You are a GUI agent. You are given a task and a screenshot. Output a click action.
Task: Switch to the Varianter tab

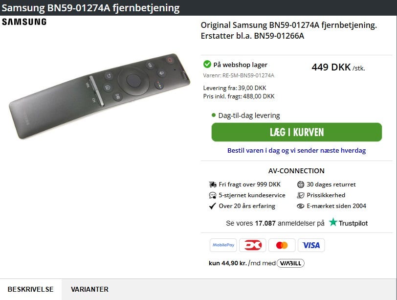[x=89, y=289]
